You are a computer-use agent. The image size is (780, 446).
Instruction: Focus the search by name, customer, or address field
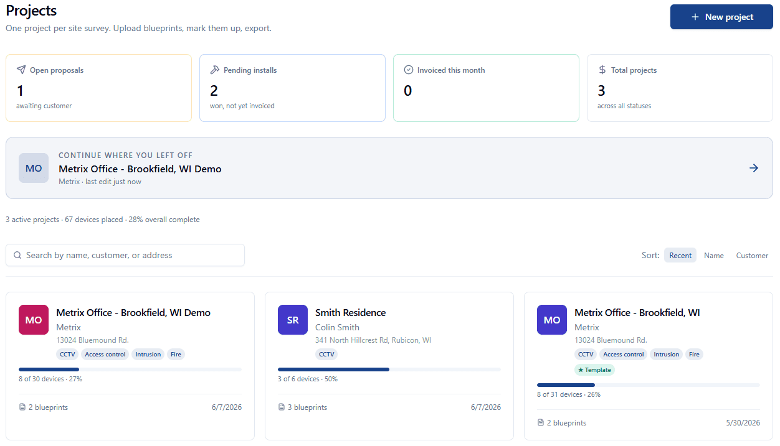125,255
